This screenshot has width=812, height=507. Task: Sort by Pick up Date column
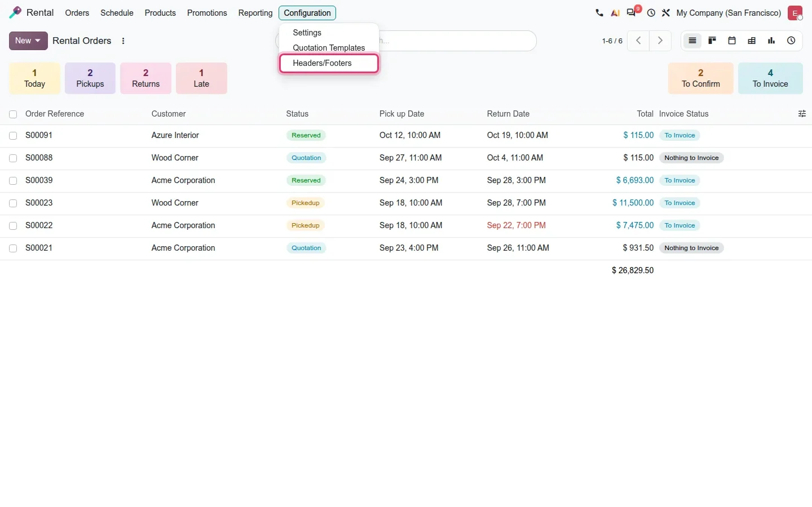click(401, 114)
